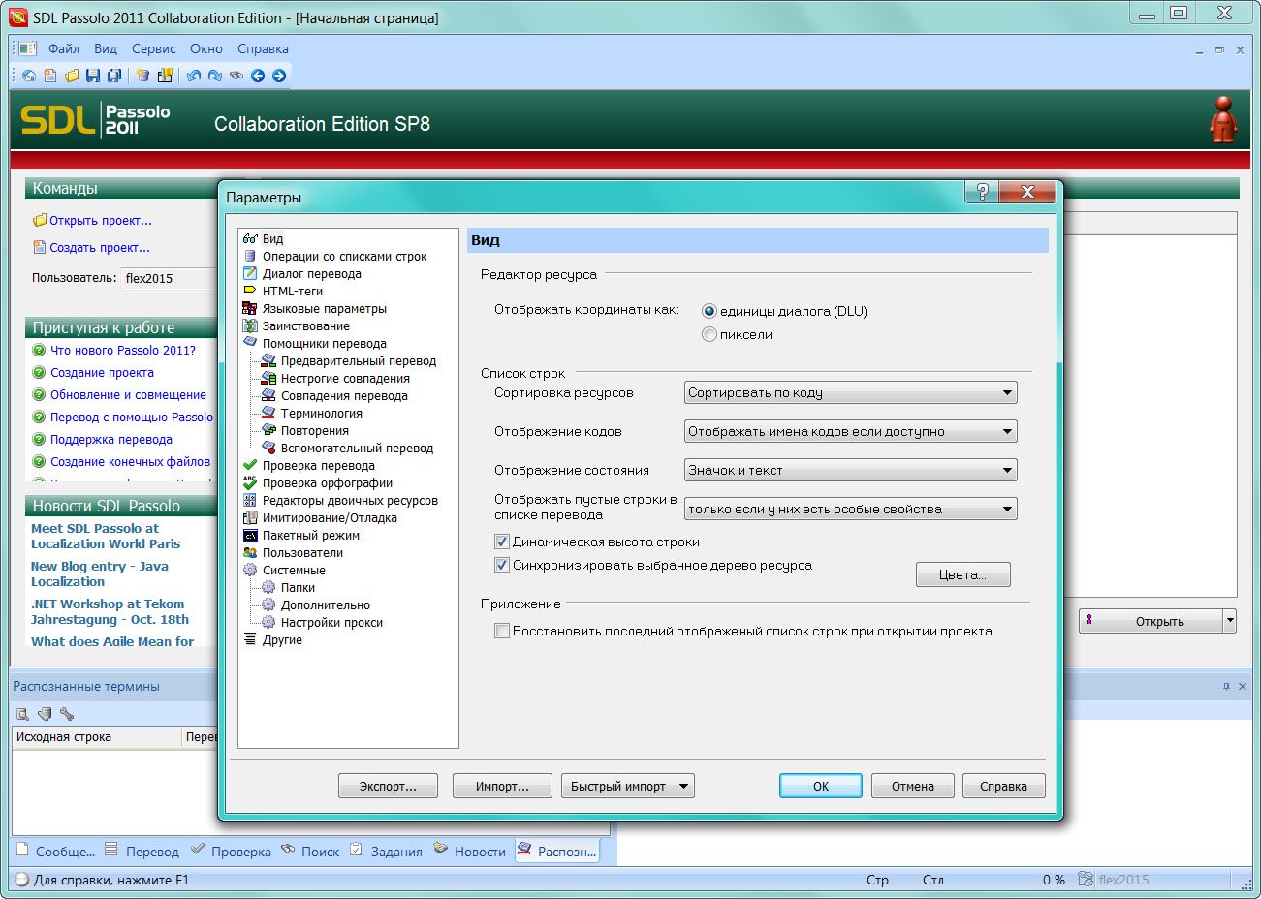
Task: Click OK in the Параметры dialog
Action: [x=820, y=786]
